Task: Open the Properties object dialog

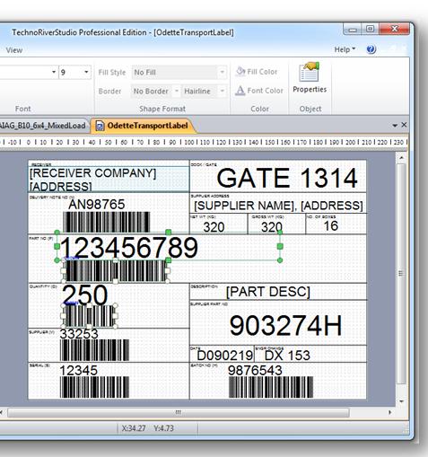Action: coord(310,77)
